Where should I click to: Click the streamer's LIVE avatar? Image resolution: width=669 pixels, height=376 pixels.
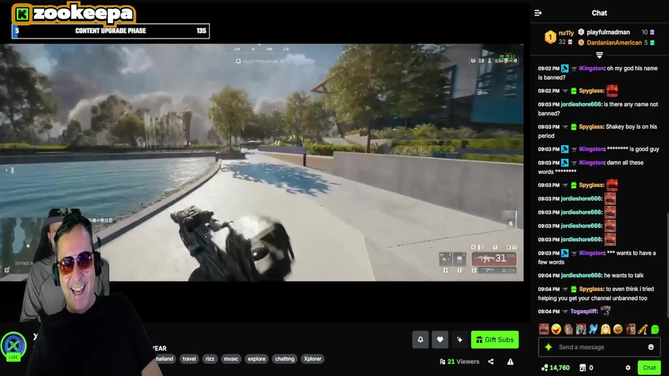[13, 346]
